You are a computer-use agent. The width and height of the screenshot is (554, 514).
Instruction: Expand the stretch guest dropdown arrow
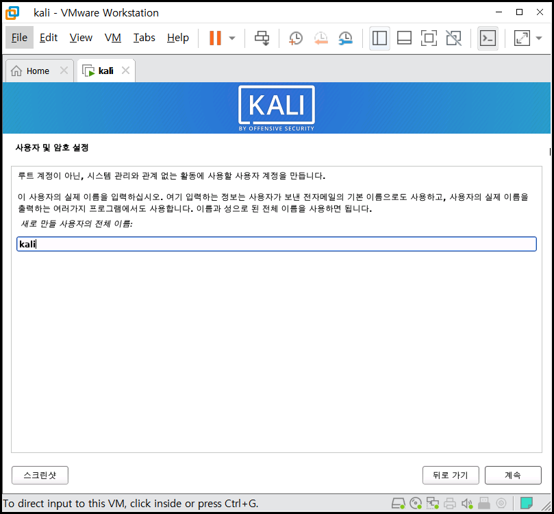(539, 38)
